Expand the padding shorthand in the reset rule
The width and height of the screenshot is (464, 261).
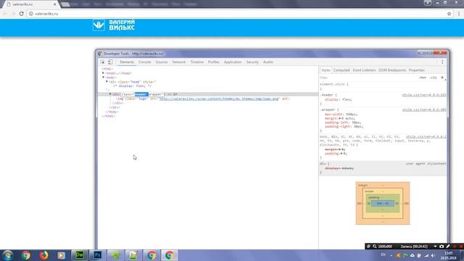(x=341, y=154)
